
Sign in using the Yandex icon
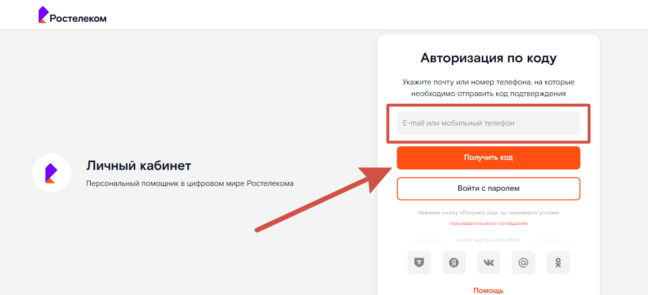click(453, 263)
